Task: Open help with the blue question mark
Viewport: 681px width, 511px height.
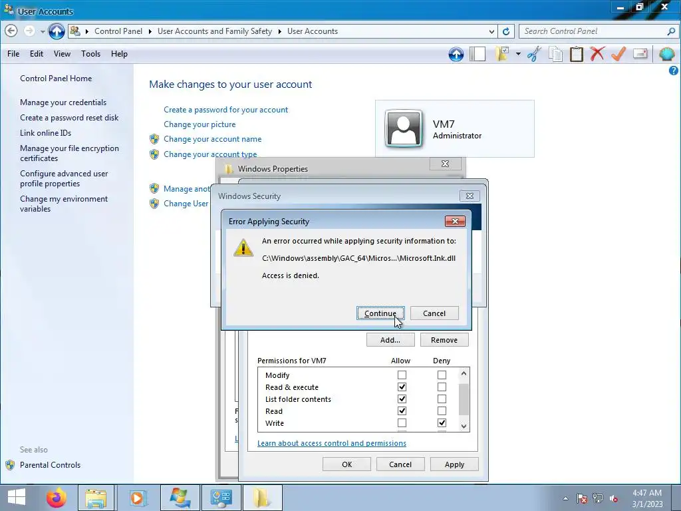Action: pos(674,71)
